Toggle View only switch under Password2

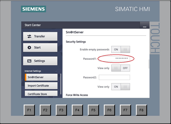coord(121,87)
